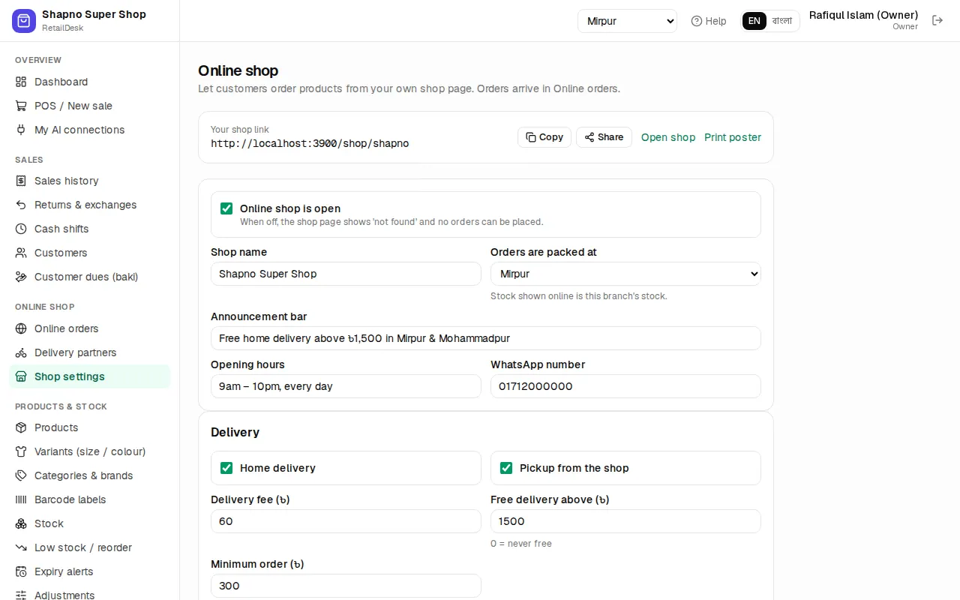Open the Mirpur branch selector in header
This screenshot has height=600, width=960.
(627, 21)
